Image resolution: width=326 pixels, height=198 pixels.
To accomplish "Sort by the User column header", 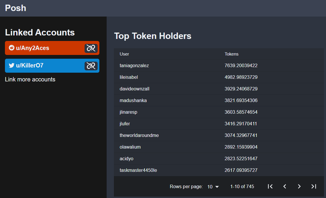I will [124, 54].
